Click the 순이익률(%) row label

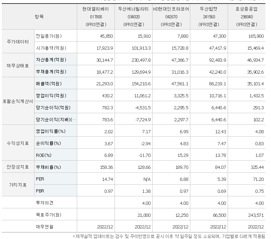pyautogui.click(x=48, y=143)
